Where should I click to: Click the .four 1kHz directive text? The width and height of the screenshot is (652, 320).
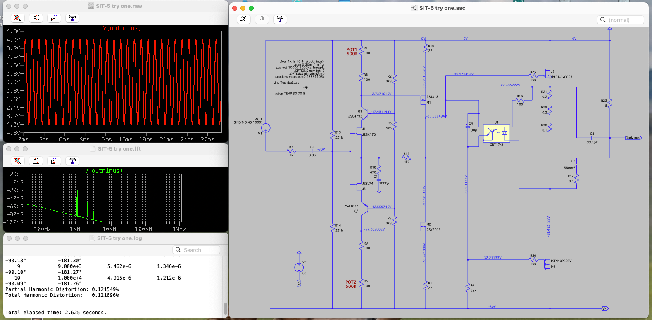(302, 61)
